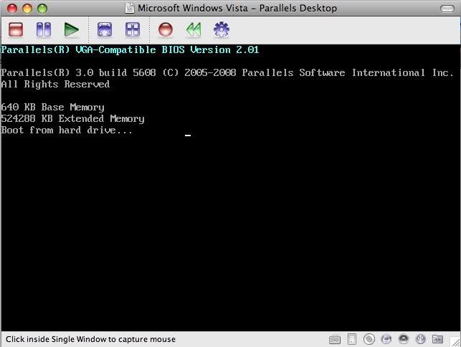Click 'Boot from hard drive...' text
461x347 pixels.
pos(67,130)
